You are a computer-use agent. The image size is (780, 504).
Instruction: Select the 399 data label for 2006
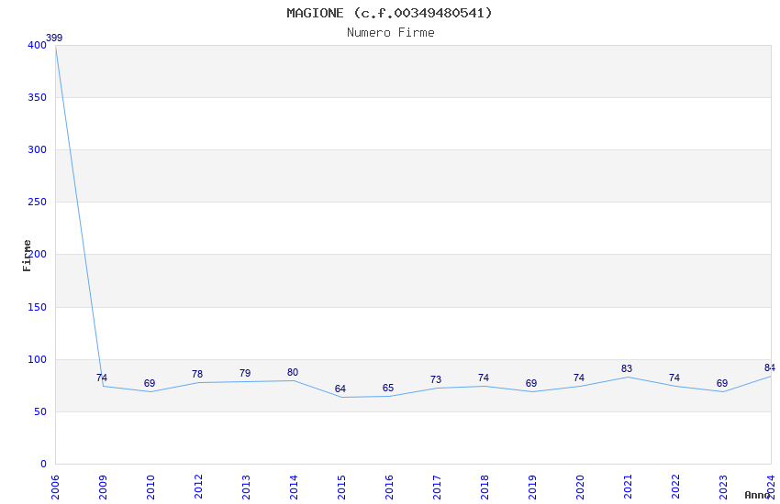pos(54,38)
